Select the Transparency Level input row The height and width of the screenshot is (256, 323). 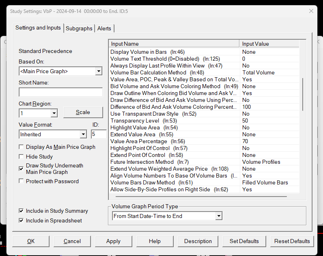click(174, 121)
